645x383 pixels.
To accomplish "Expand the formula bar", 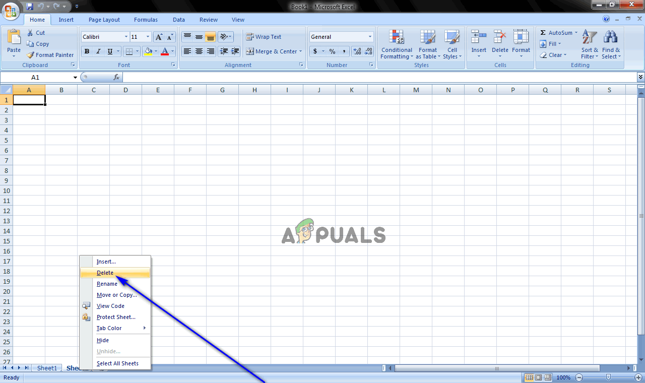I will pyautogui.click(x=640, y=77).
